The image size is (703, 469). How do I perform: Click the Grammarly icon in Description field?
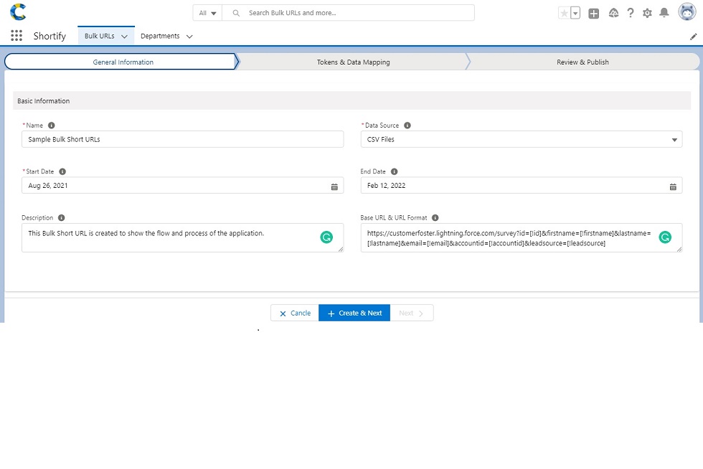click(326, 237)
